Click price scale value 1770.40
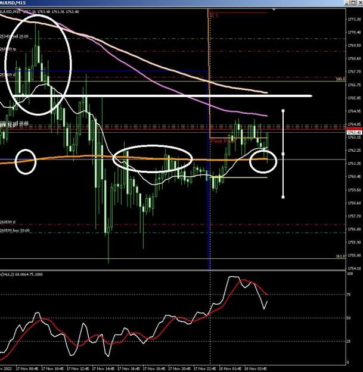 (x=354, y=32)
